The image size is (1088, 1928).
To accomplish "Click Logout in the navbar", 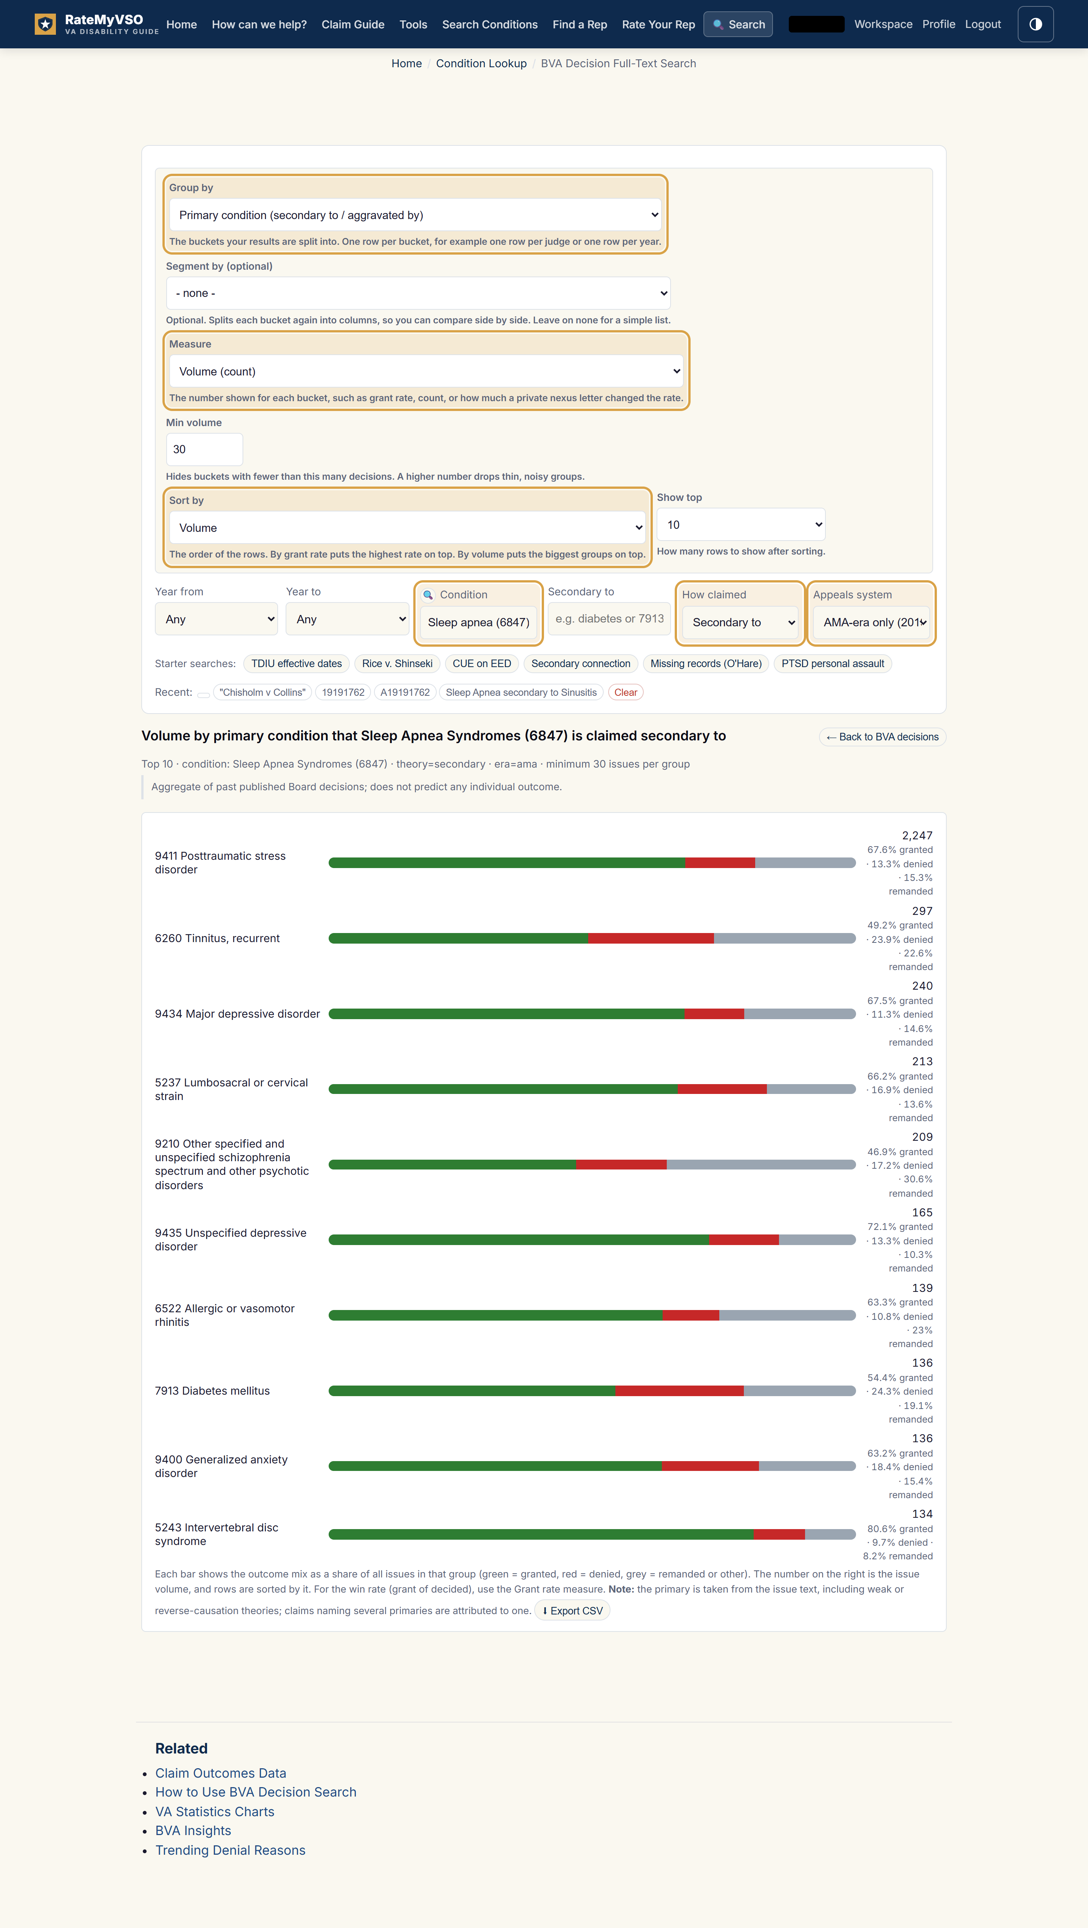I will pyautogui.click(x=983, y=24).
